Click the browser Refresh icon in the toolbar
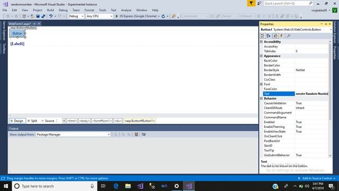 (163, 16)
